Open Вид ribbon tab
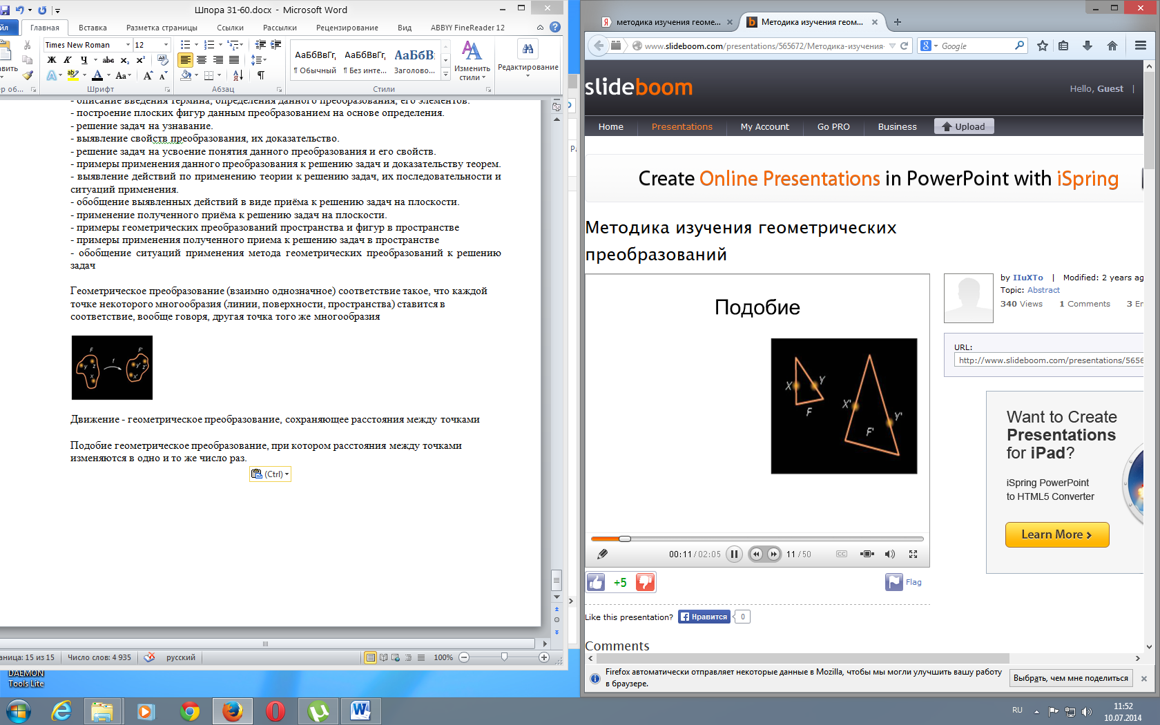1160x725 pixels. tap(405, 28)
